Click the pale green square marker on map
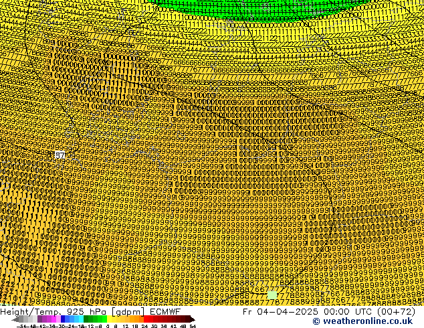 [x=272, y=295]
